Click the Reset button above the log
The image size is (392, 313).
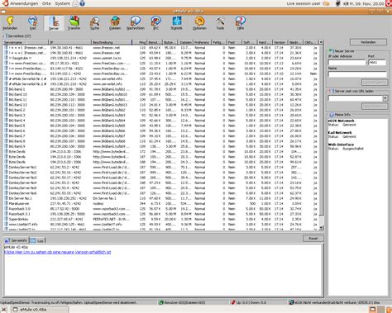coord(313,239)
